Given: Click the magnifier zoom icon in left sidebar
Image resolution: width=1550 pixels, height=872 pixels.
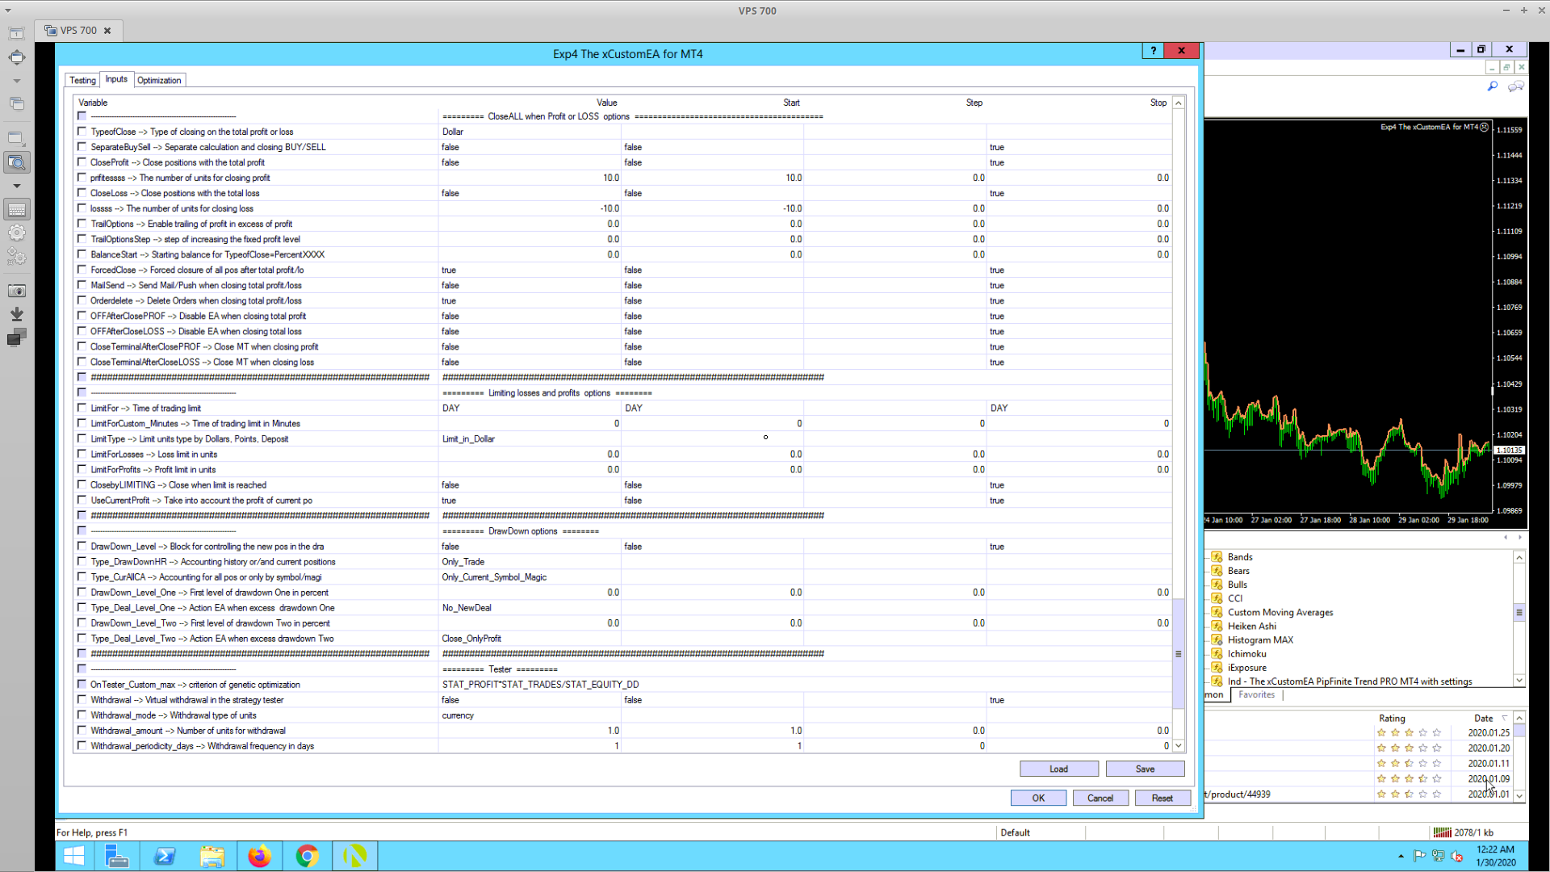Looking at the screenshot, I should point(16,162).
